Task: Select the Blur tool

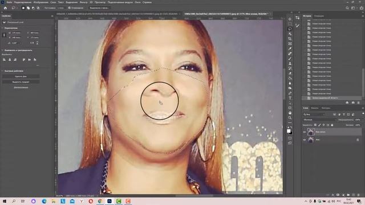Action: (290, 83)
